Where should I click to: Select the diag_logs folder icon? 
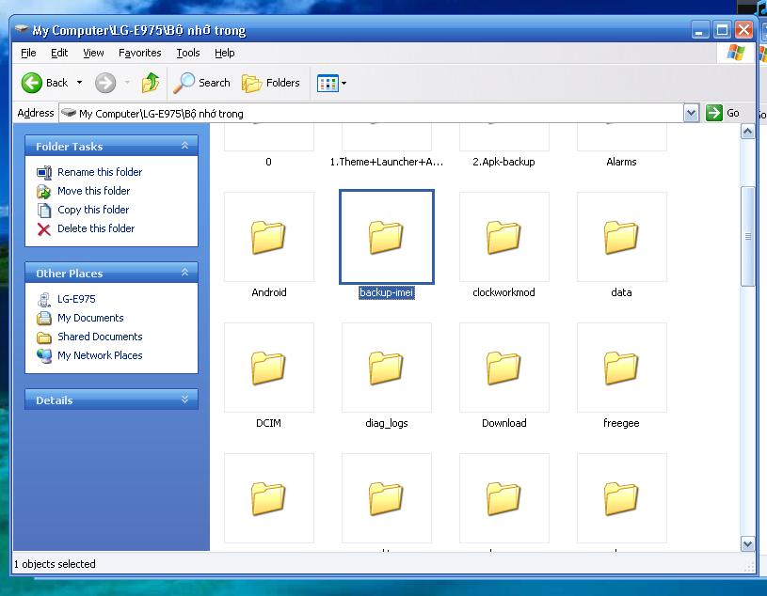tap(386, 368)
